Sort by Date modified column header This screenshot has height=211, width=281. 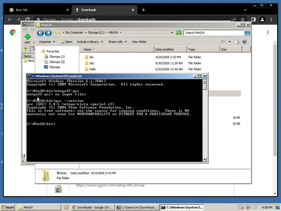(x=170, y=49)
